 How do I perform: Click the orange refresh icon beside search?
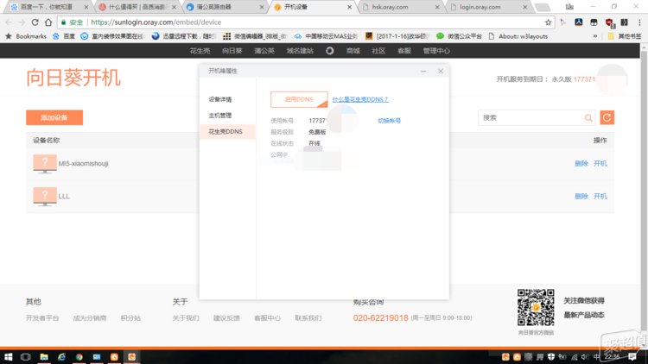coord(607,117)
